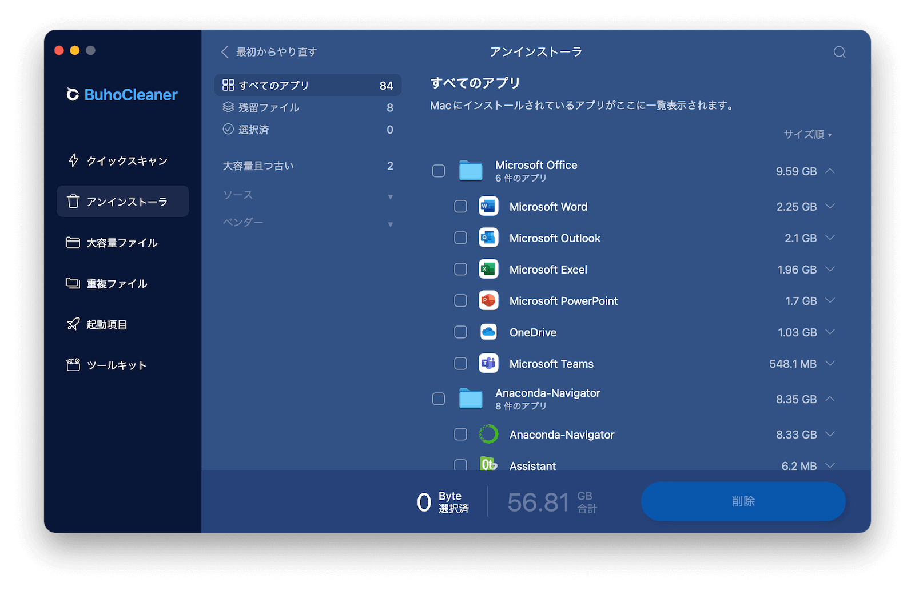The image size is (915, 591).
Task: Click the Anaconda-Navigator folder icon
Action: point(471,399)
